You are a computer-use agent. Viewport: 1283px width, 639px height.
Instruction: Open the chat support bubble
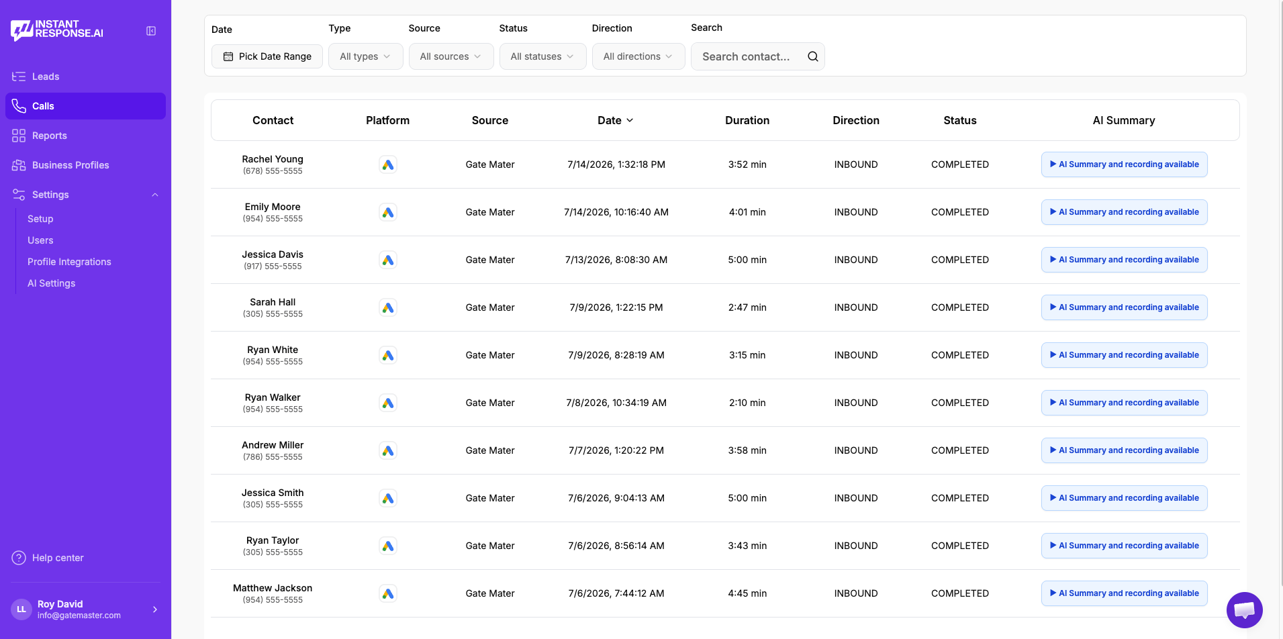(1244, 609)
